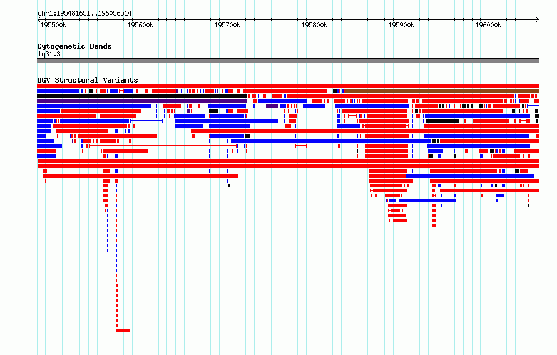
Task: Open the DGV Structural Variants track title
Action: (88, 80)
